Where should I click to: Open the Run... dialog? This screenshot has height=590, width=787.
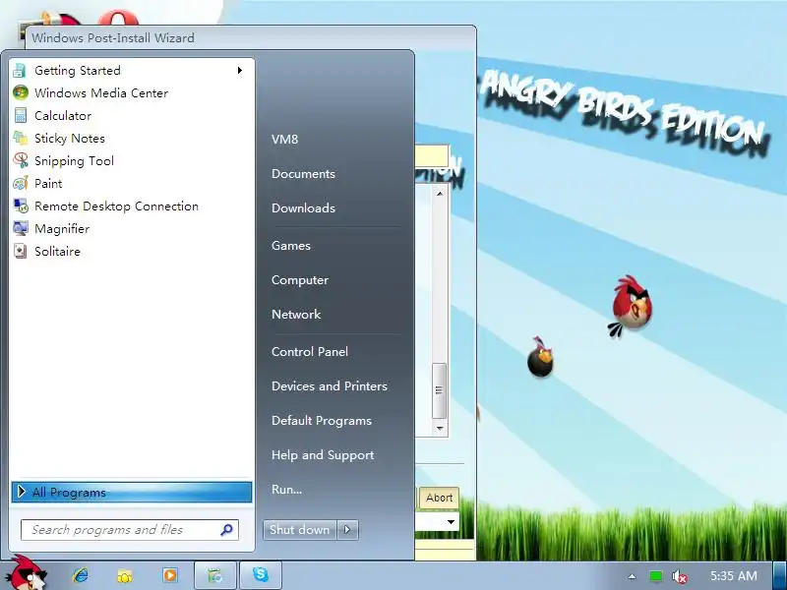(x=286, y=489)
